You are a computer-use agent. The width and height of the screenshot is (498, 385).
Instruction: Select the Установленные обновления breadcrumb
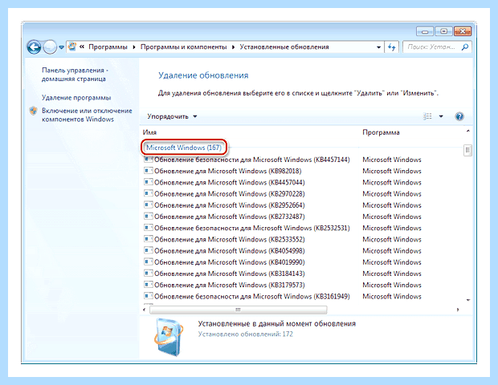coord(284,47)
